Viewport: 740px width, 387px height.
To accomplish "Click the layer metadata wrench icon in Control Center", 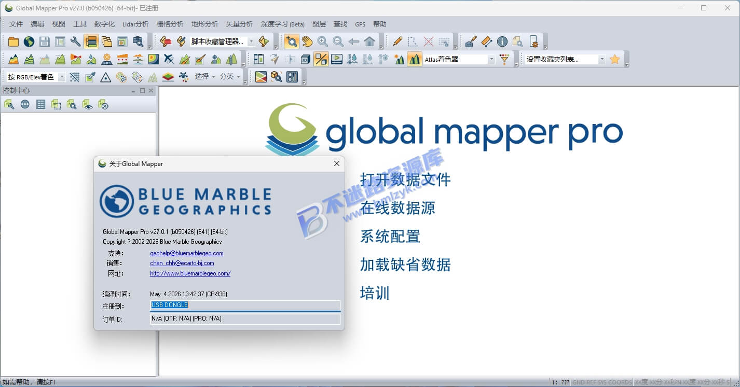I will click(x=9, y=105).
